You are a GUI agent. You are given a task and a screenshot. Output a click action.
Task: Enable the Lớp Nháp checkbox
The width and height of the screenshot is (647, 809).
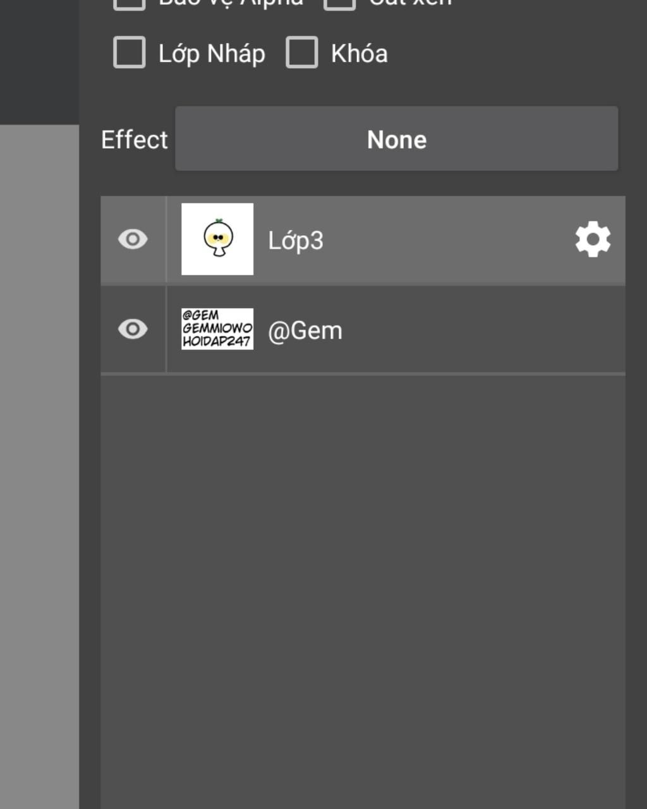130,52
